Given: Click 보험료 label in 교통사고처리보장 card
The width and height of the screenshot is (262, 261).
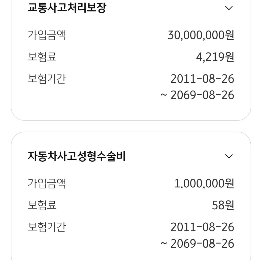Looking at the screenshot, I should tap(42, 57).
